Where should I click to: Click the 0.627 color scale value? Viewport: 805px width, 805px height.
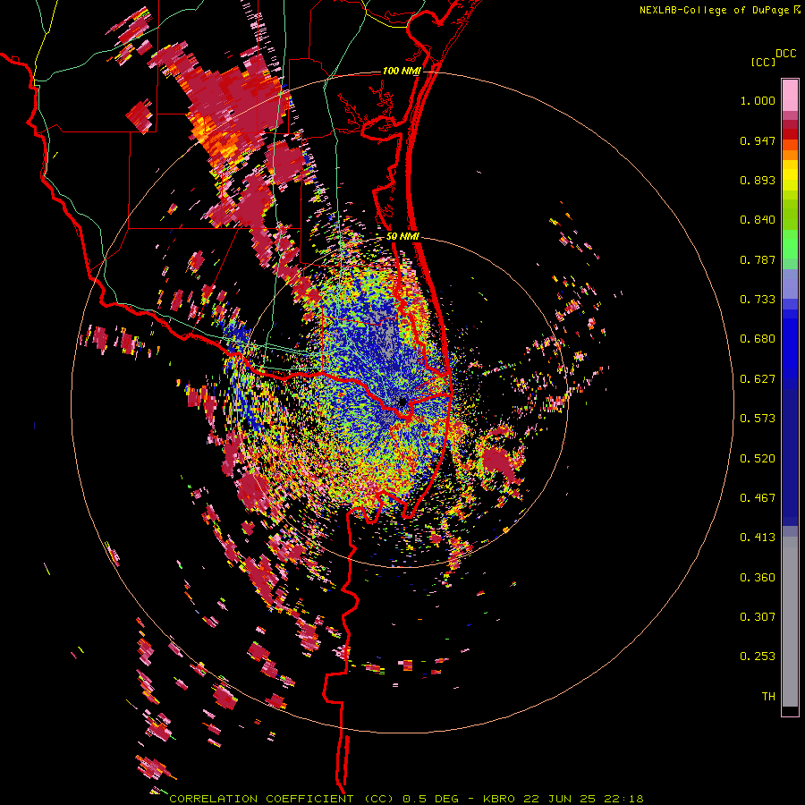tap(758, 379)
